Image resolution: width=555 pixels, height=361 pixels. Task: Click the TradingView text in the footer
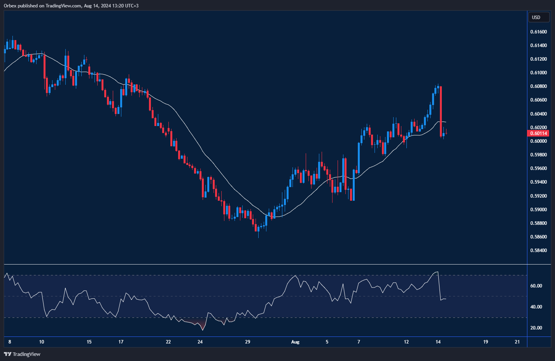coord(26,354)
